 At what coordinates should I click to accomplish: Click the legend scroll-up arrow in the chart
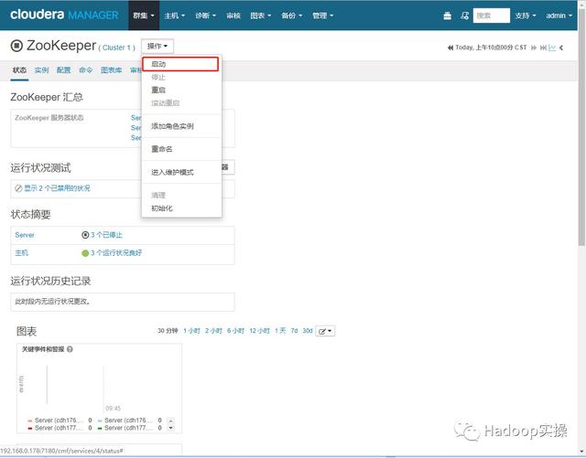coord(171,421)
